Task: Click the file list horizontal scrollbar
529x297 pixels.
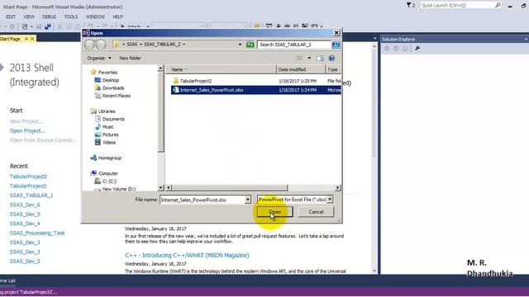Action: 230,187
